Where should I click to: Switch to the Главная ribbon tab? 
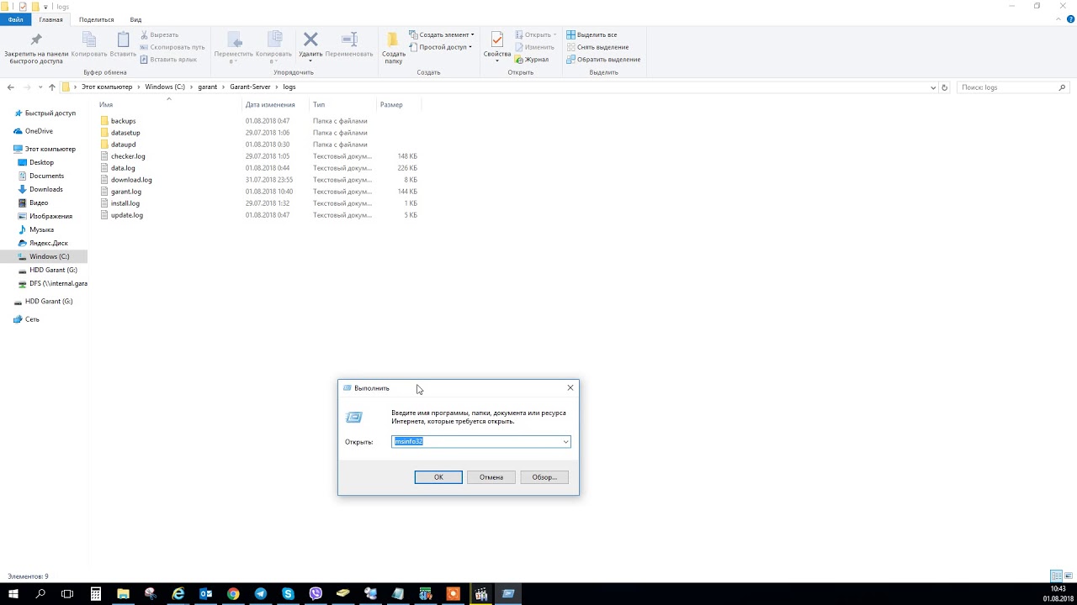click(50, 19)
